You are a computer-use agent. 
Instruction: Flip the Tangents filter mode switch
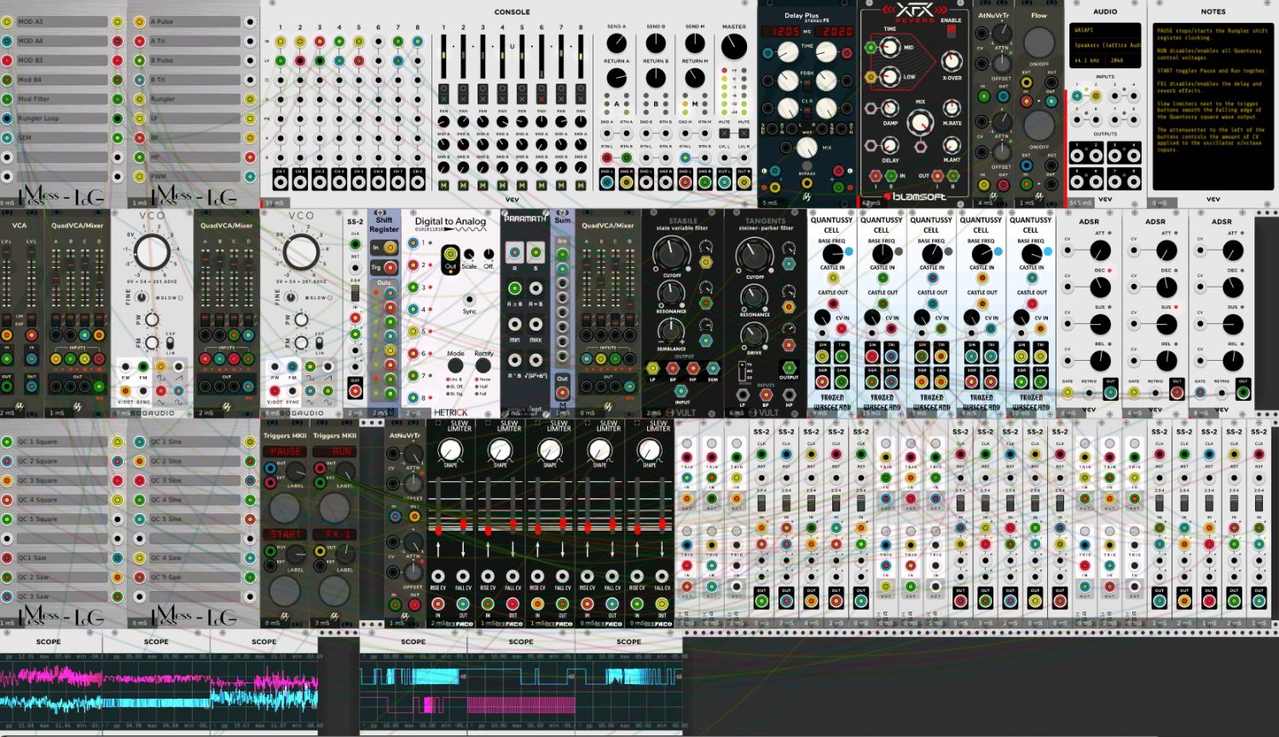click(x=741, y=372)
